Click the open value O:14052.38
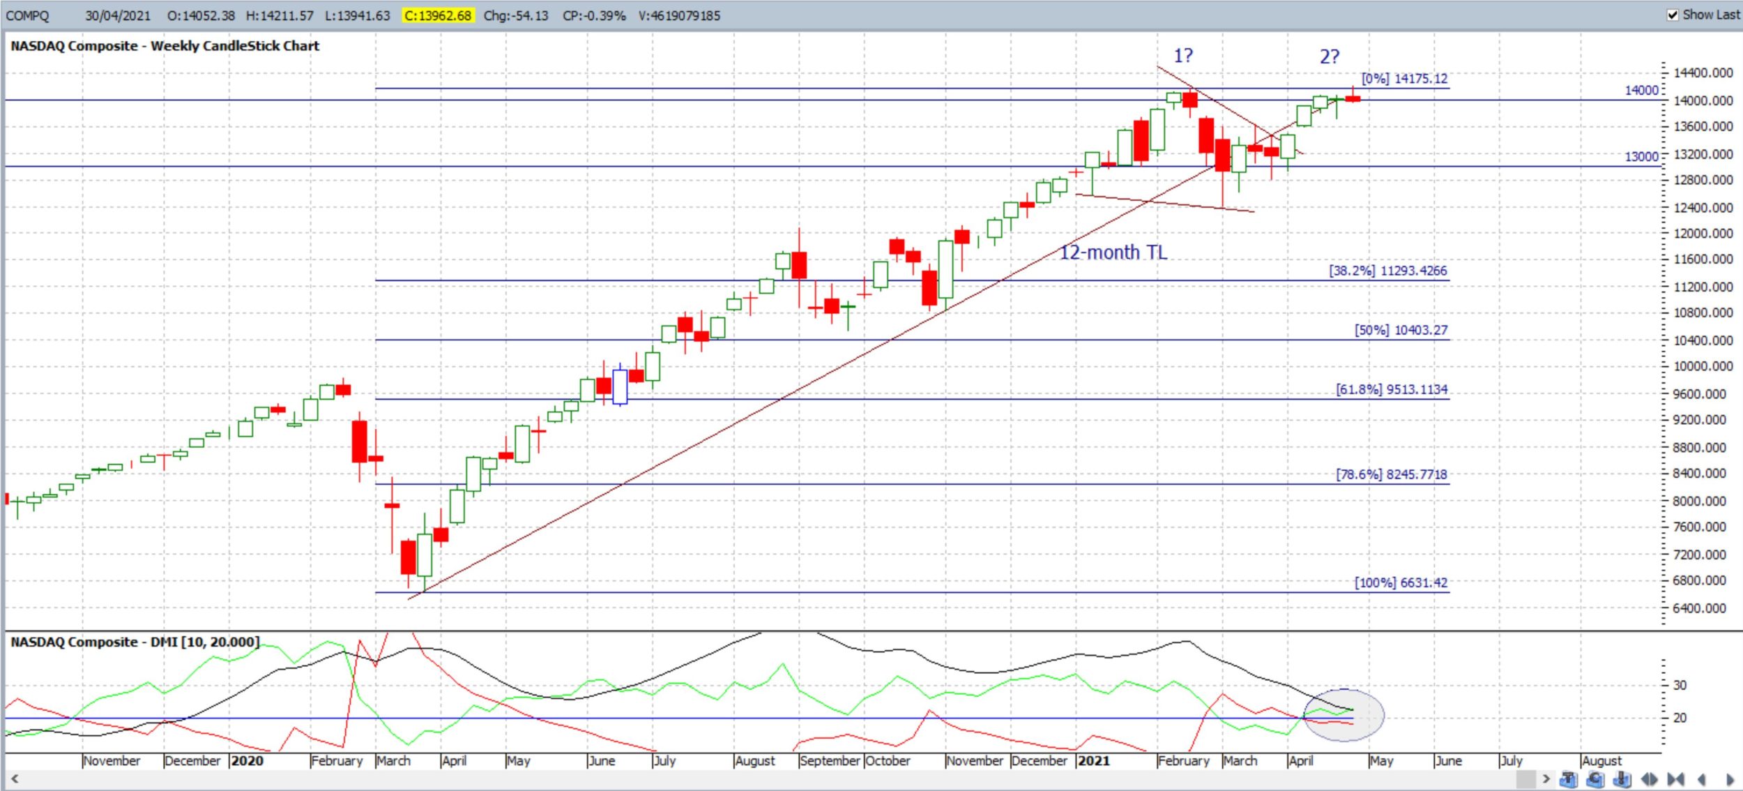Image resolution: width=1743 pixels, height=791 pixels. pos(201,15)
